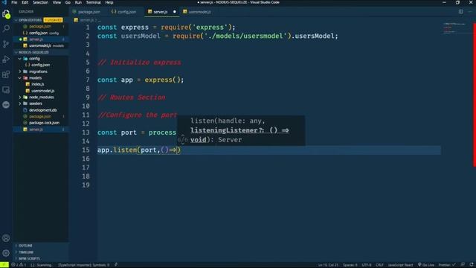
Task: Open the Remote Explorer monitor icon
Action: coord(6,89)
